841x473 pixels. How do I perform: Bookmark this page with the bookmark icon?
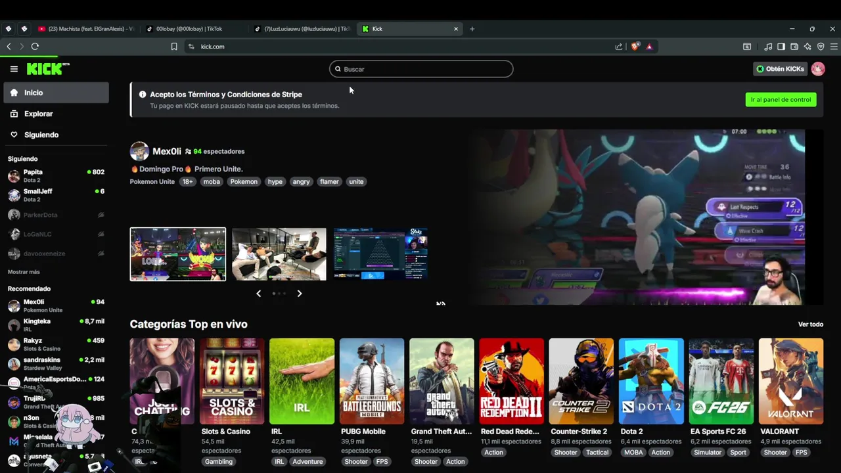pyautogui.click(x=174, y=47)
